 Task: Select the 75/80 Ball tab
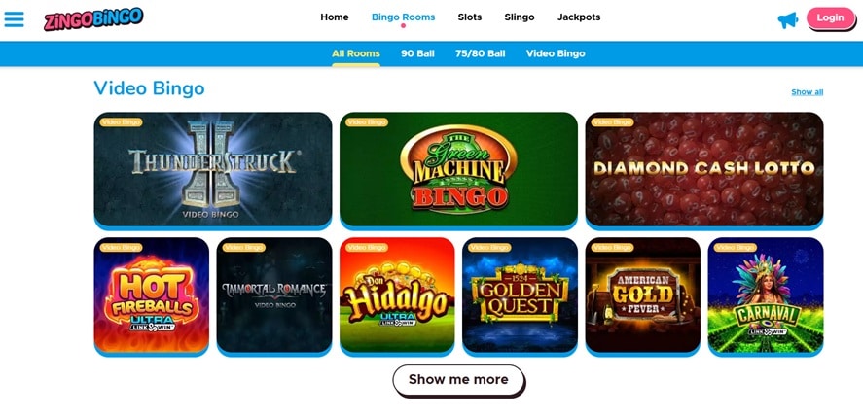click(481, 53)
